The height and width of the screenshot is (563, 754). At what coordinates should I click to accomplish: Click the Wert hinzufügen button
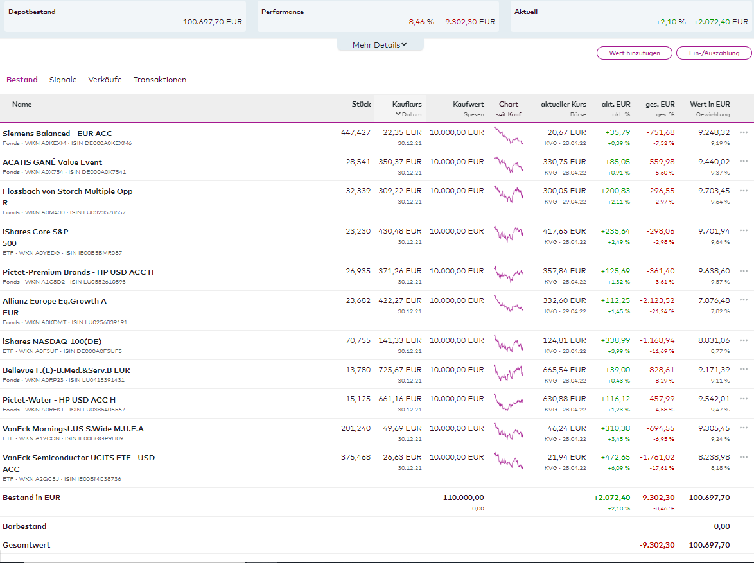[635, 53]
